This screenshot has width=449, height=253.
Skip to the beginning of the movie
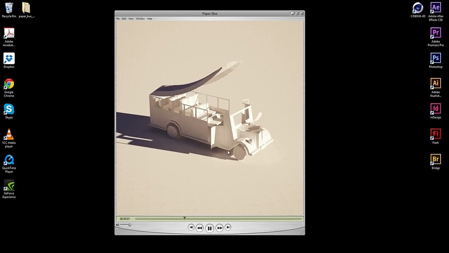[x=191, y=227]
